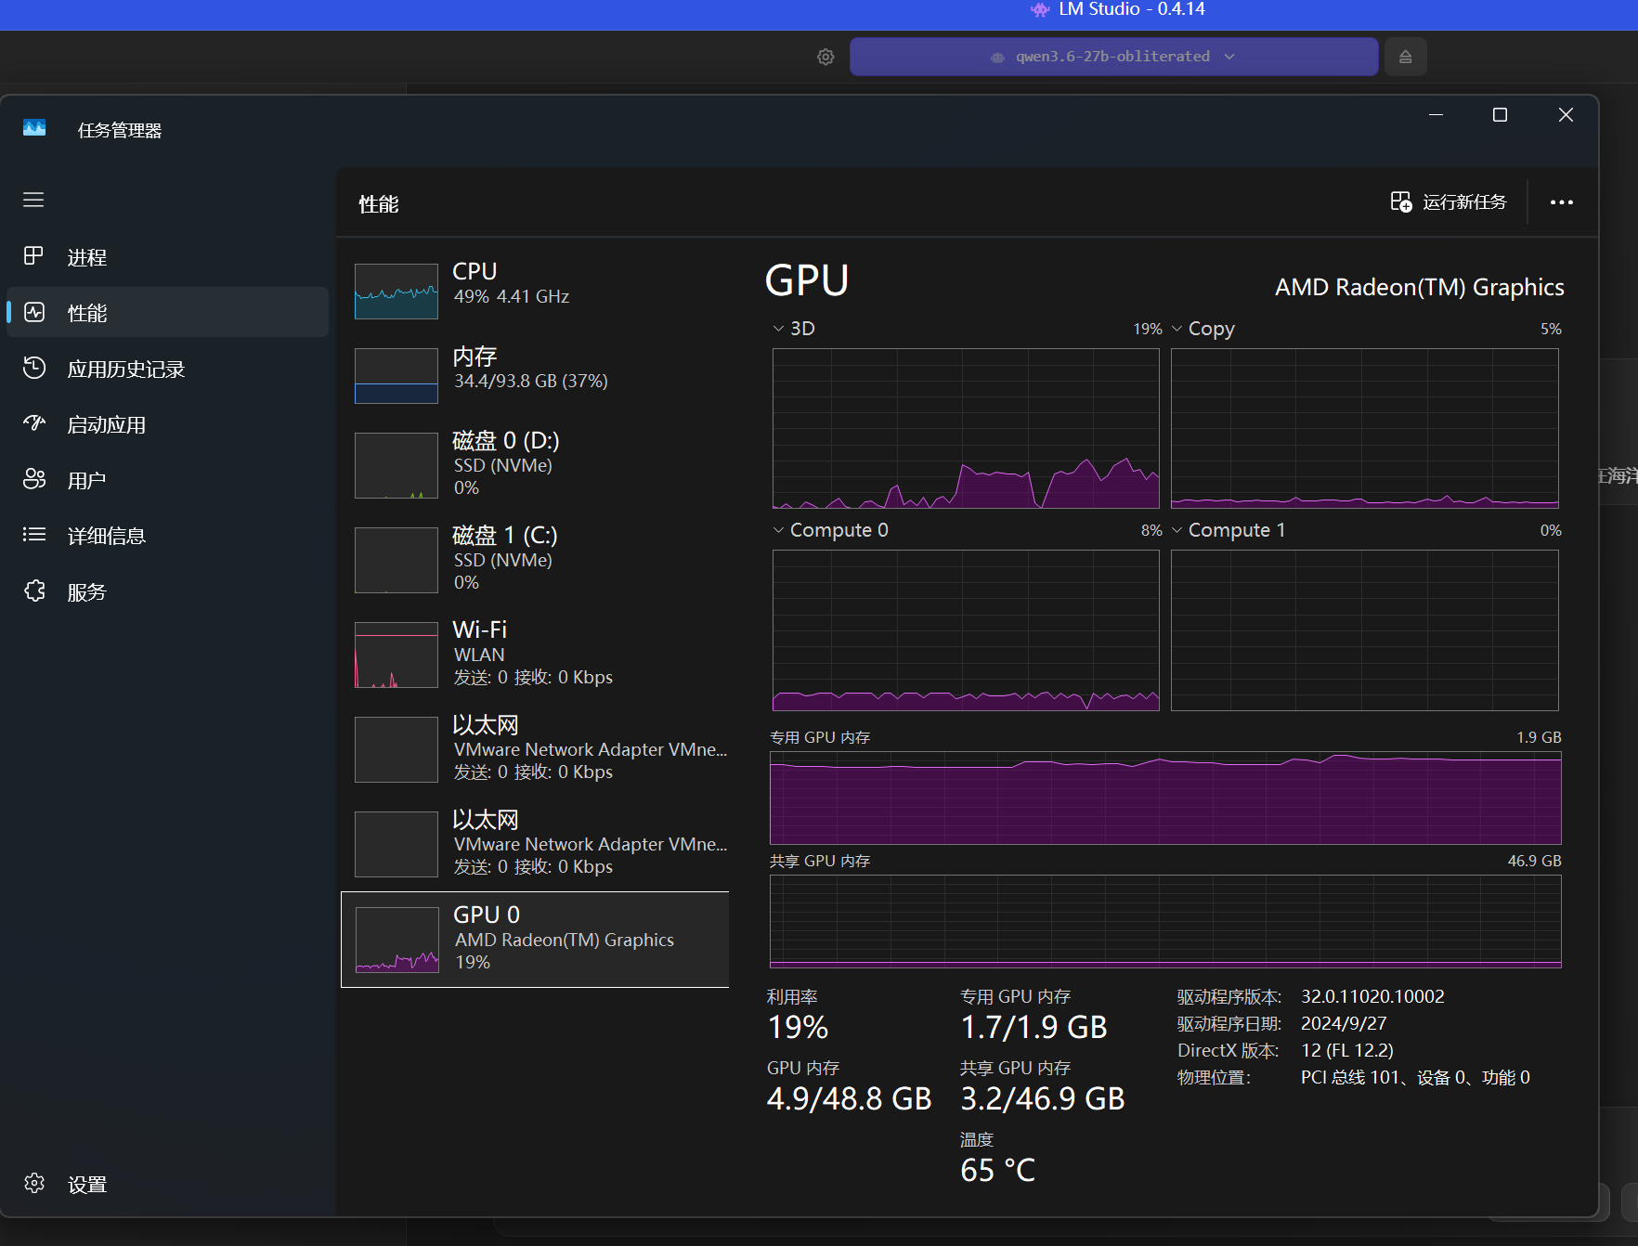Click the shared GPU memory value 3.2/46.9 GB
The height and width of the screenshot is (1246, 1638).
(1042, 1098)
